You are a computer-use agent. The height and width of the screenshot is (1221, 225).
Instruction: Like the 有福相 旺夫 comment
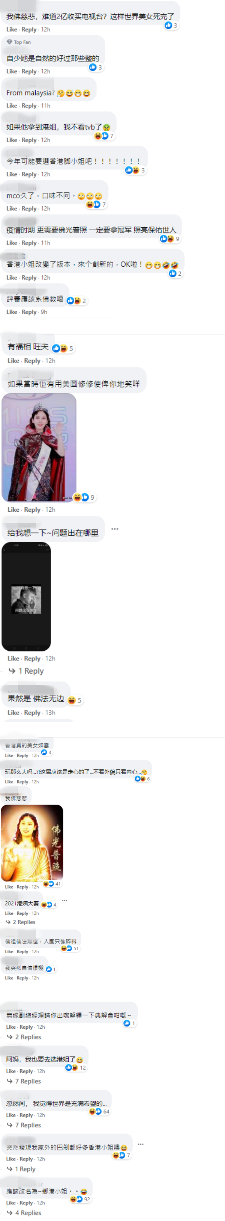[13, 361]
